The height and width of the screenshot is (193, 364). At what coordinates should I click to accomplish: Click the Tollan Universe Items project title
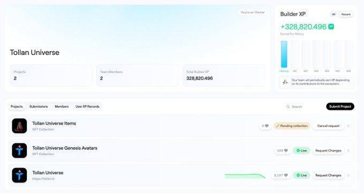[x=54, y=124]
